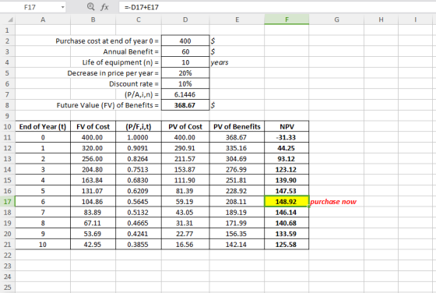Click the formula bar showing =-D17+E17
Screen dimensions: 436x293
tap(277, 7)
